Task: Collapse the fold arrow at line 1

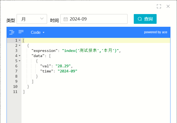Action: tap(20, 40)
